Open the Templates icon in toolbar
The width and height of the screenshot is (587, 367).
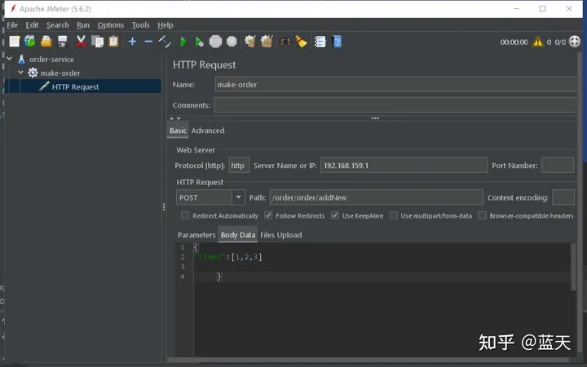tap(30, 42)
